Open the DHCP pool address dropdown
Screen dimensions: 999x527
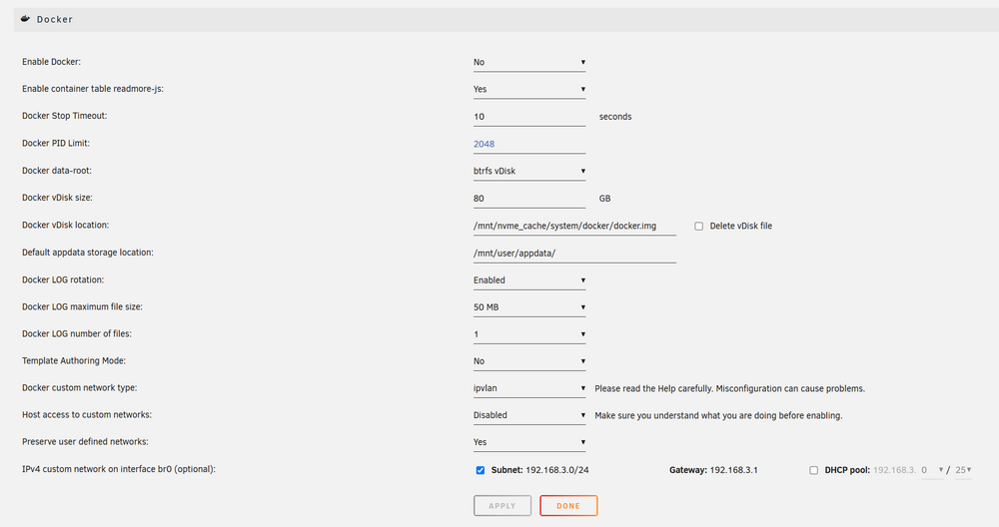point(932,470)
